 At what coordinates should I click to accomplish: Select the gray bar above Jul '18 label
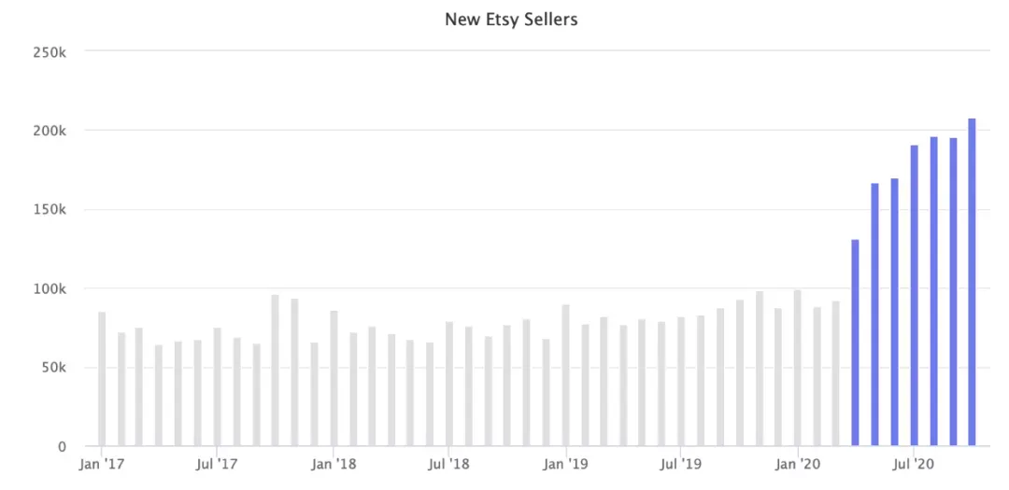(x=449, y=384)
